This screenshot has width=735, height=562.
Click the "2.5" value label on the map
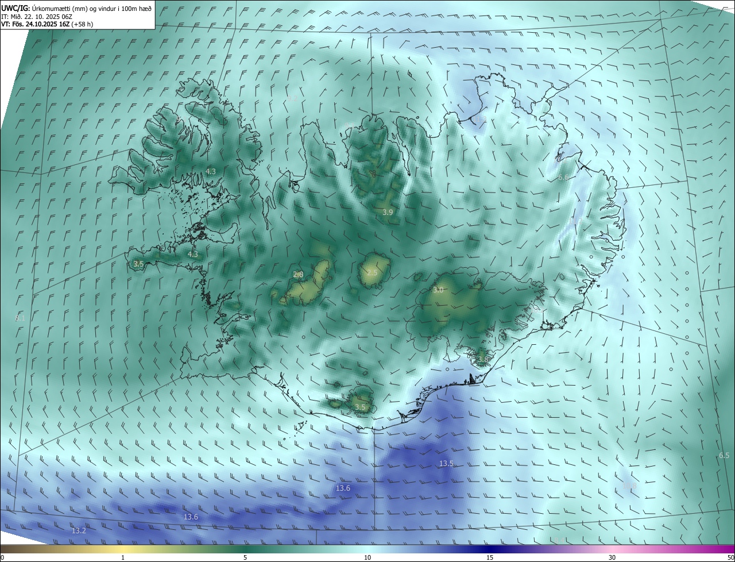point(372,272)
